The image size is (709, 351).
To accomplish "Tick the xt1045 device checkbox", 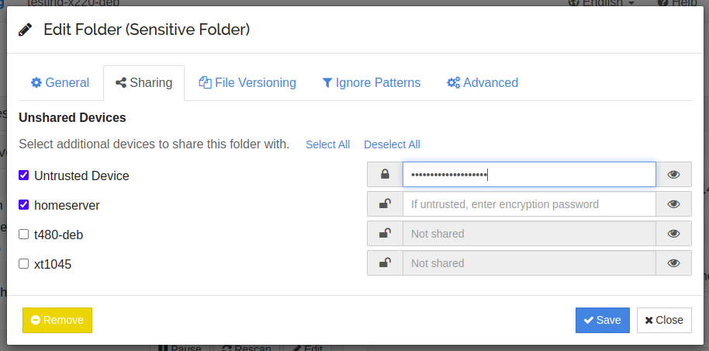I will point(24,264).
